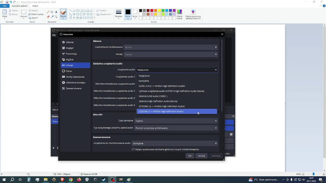Viewport: 326px width, 183px height.
Task: Click Kopiuj copy in Schowek group
Action: point(13,14)
